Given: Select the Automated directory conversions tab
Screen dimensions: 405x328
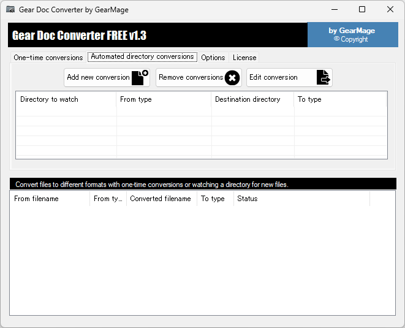Looking at the screenshot, I should click(x=142, y=57).
